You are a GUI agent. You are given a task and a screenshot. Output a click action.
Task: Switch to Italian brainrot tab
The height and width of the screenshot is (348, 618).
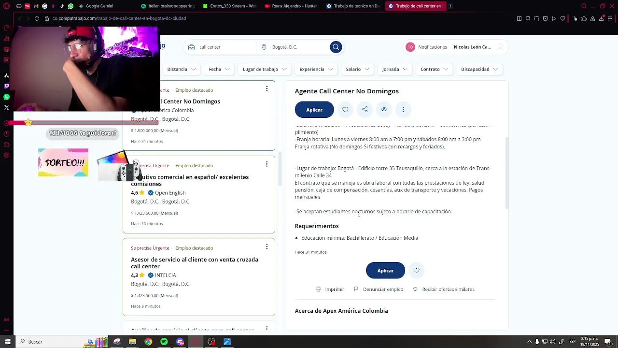click(x=169, y=6)
